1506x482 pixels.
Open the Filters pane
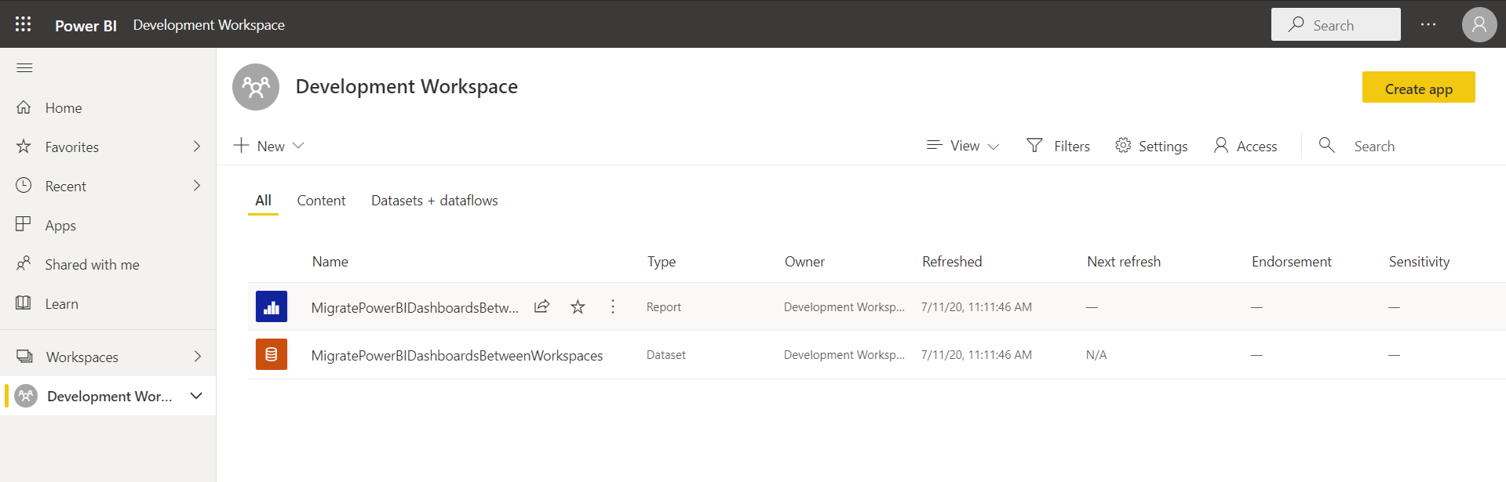1058,146
